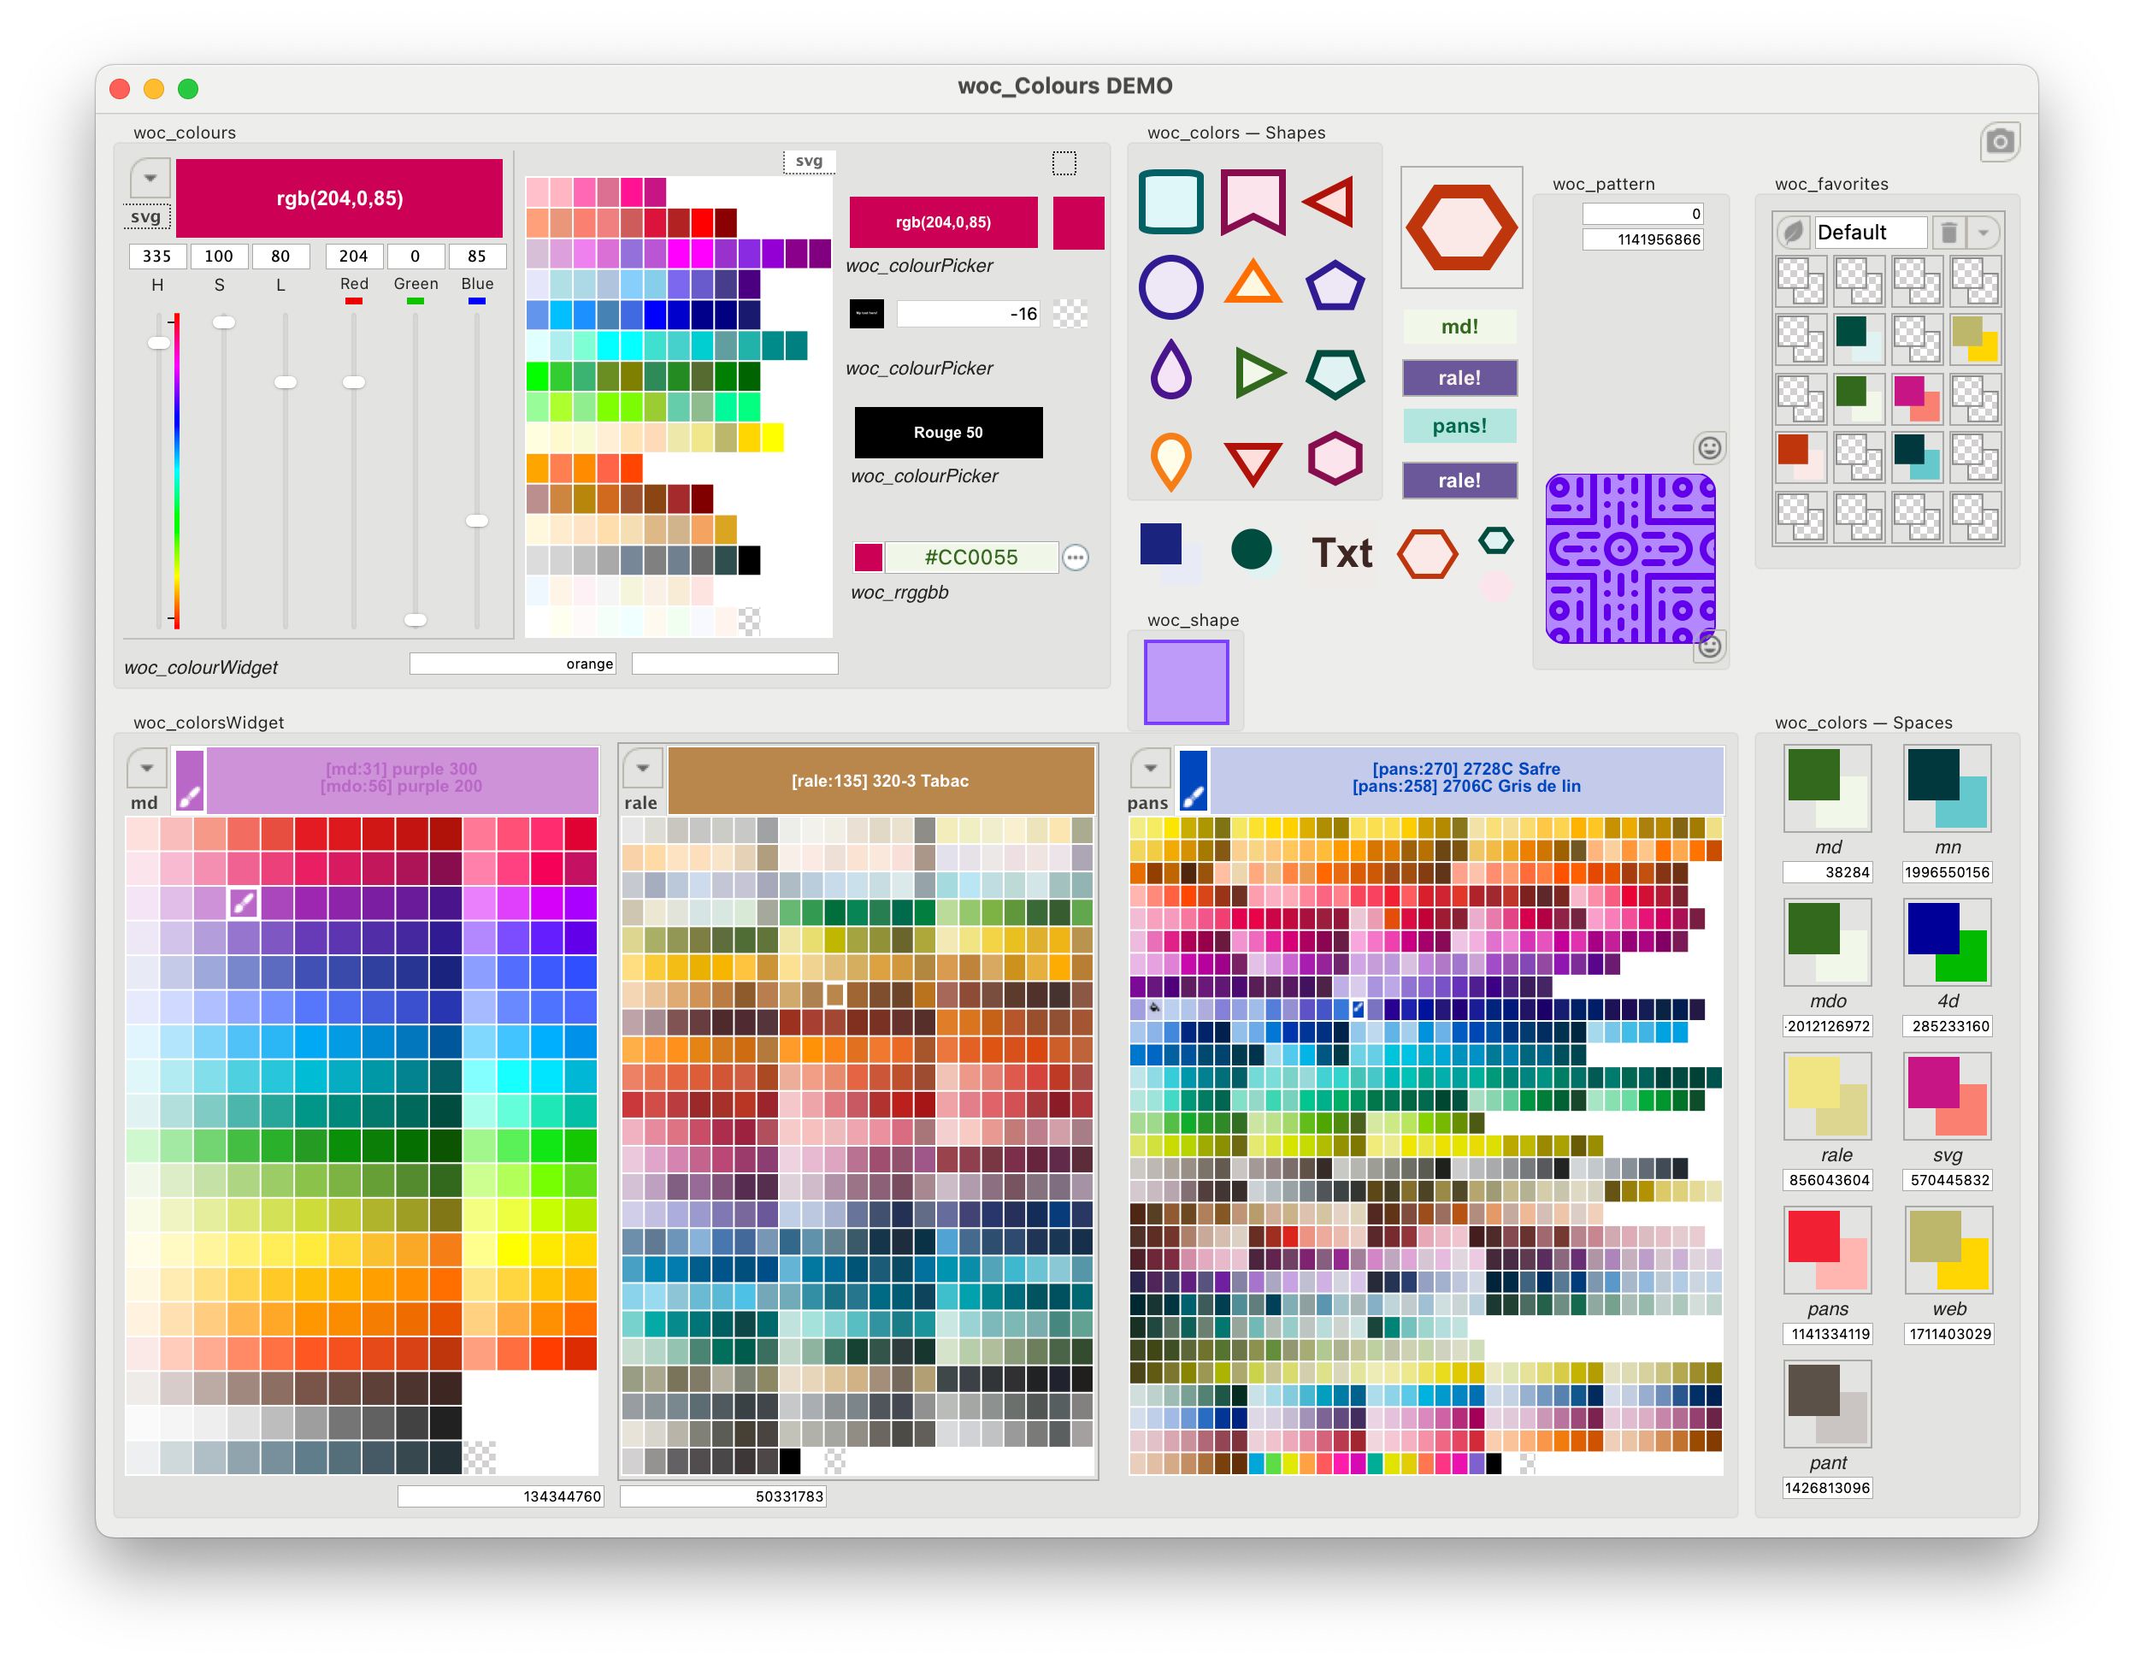Click the Red value field 204
Viewport: 2134px width, 1664px height.
[x=353, y=256]
